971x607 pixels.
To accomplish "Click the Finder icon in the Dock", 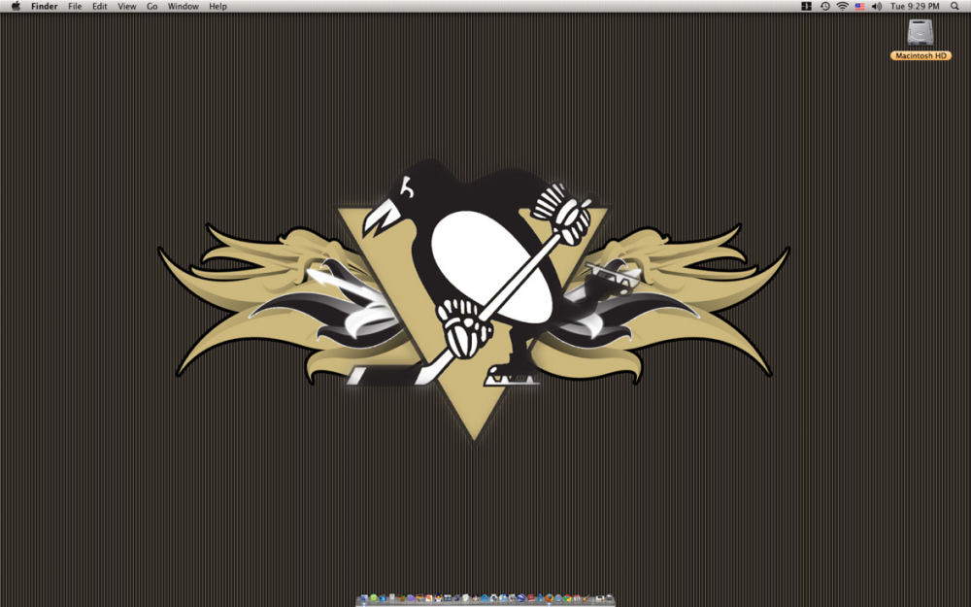I will point(364,598).
